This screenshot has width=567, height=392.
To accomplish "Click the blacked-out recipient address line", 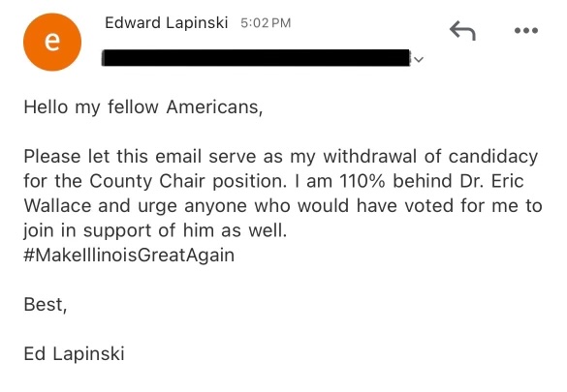I will 256,58.
